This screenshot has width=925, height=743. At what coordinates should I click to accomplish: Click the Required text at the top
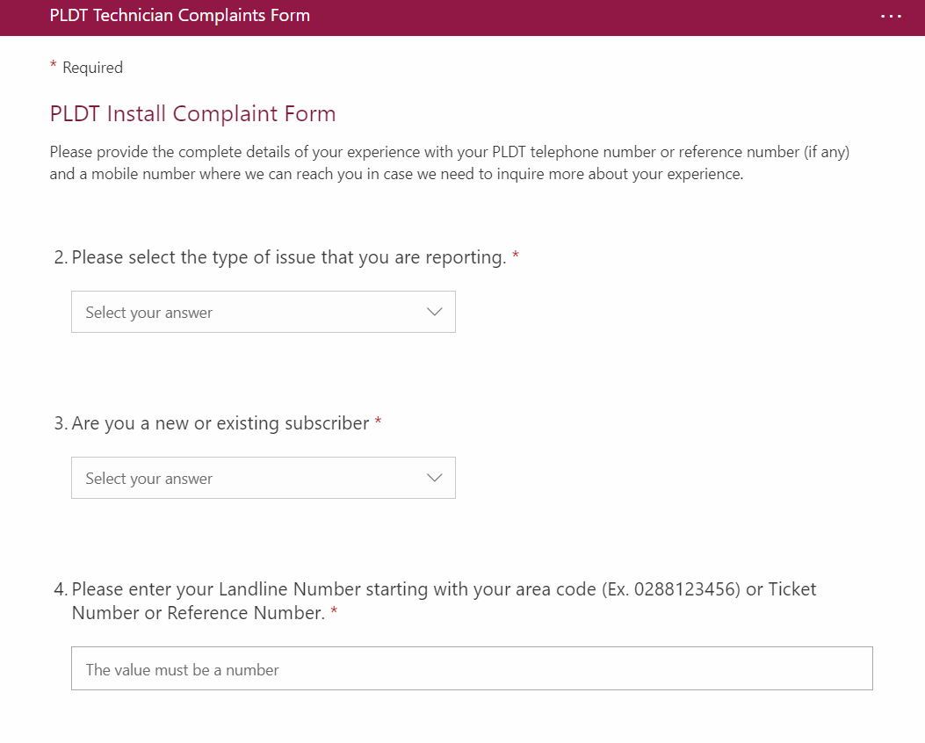[92, 68]
